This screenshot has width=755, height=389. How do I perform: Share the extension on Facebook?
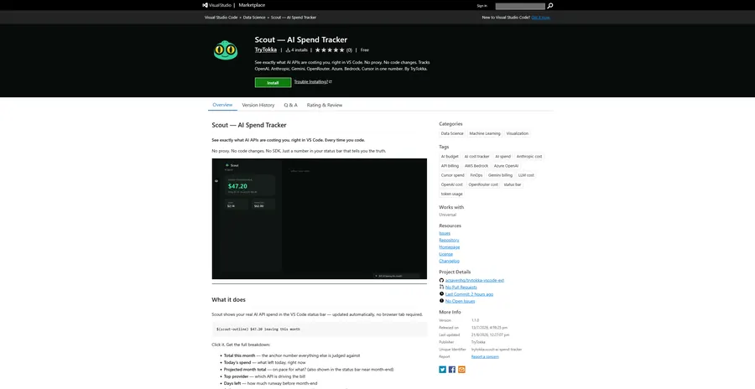[452, 369]
